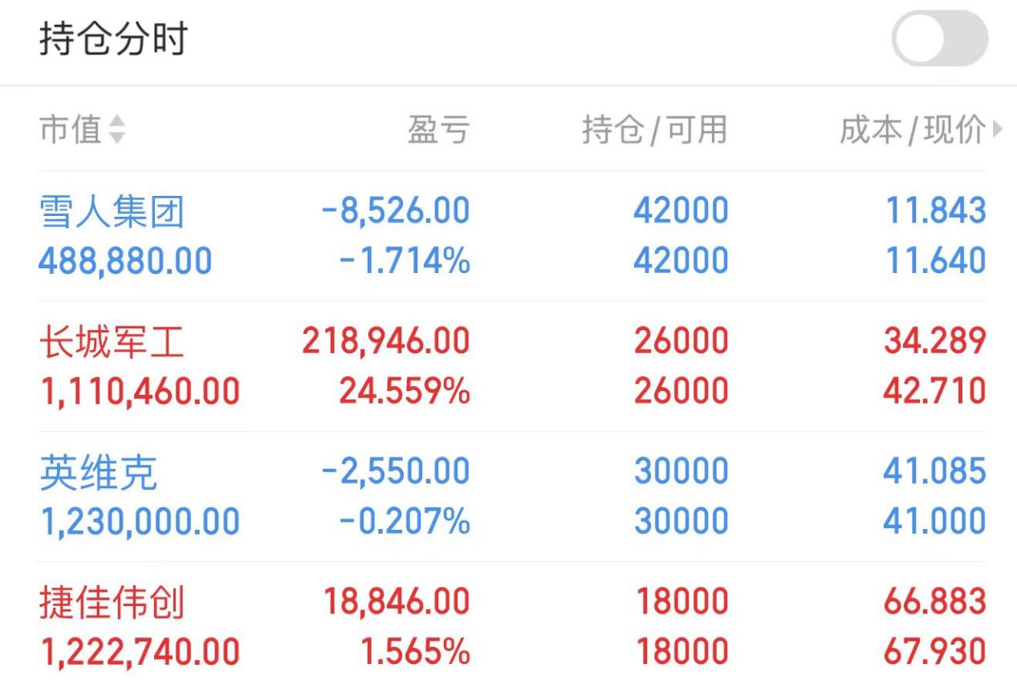Image resolution: width=1017 pixels, height=684 pixels.
Task: Tap 英维克 market value 1,230,000.00
Action: click(x=140, y=523)
